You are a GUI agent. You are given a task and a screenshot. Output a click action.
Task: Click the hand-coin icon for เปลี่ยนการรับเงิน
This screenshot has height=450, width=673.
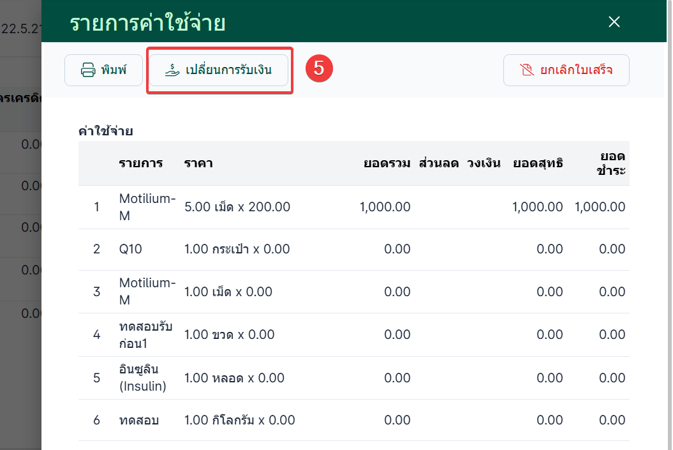tap(172, 70)
